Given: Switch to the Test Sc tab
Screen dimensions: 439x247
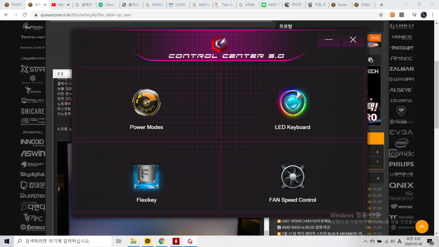Looking at the screenshot, I should click(x=225, y=5).
